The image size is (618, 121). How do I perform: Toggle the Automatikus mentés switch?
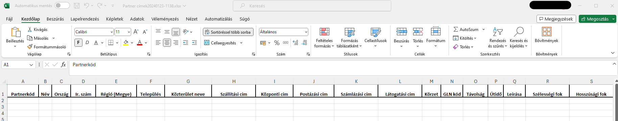pyautogui.click(x=62, y=6)
